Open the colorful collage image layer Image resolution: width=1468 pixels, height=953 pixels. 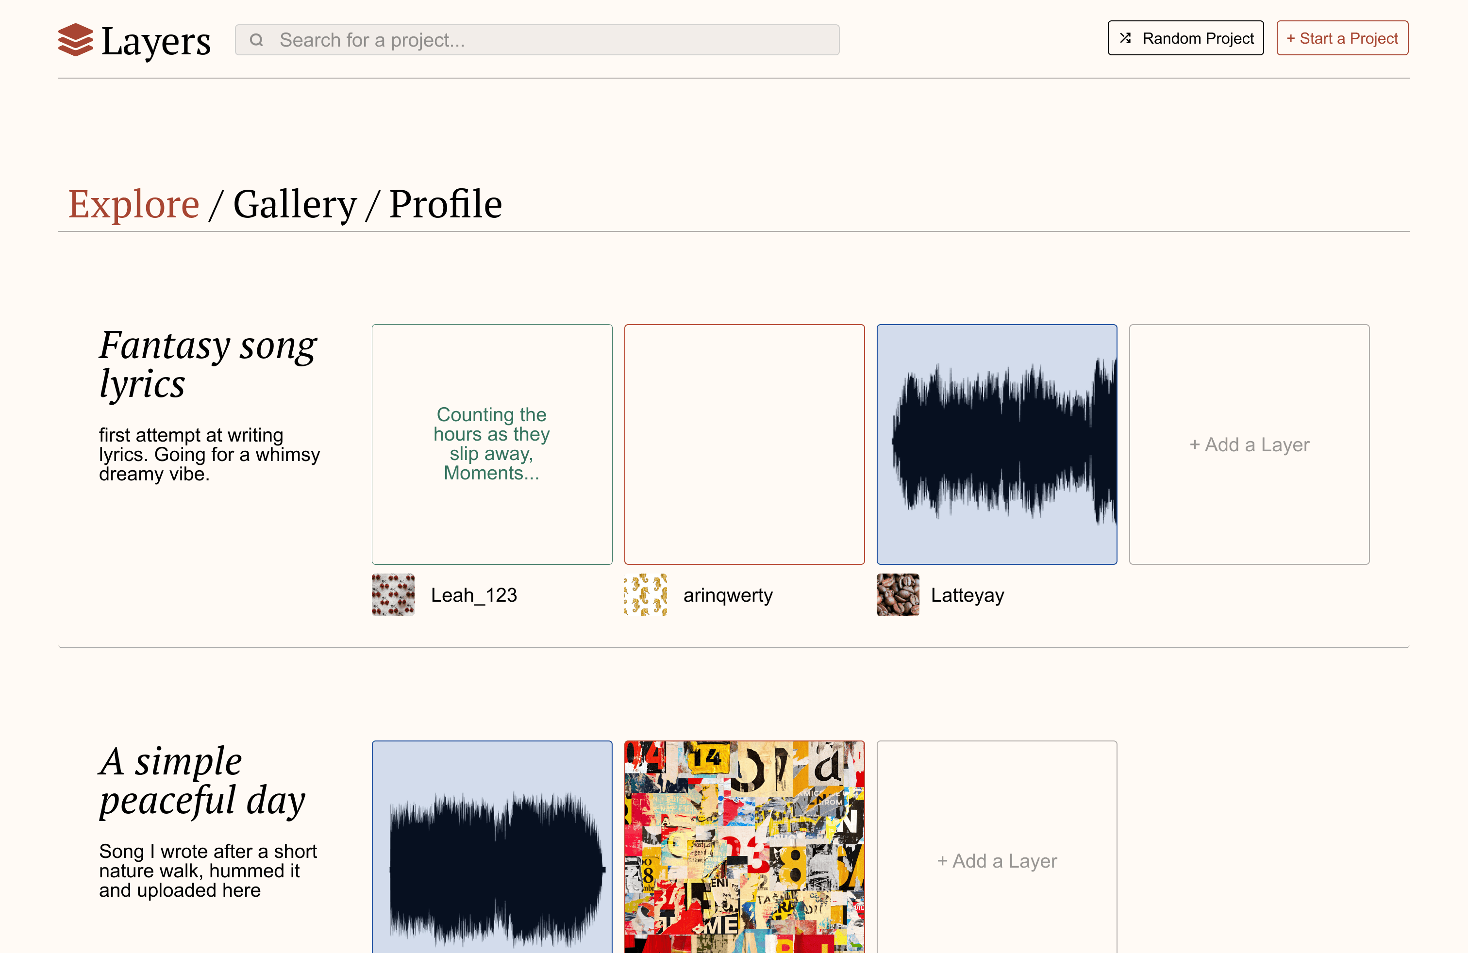click(x=745, y=847)
